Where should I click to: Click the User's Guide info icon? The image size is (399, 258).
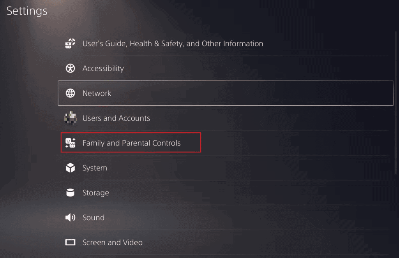pos(70,44)
